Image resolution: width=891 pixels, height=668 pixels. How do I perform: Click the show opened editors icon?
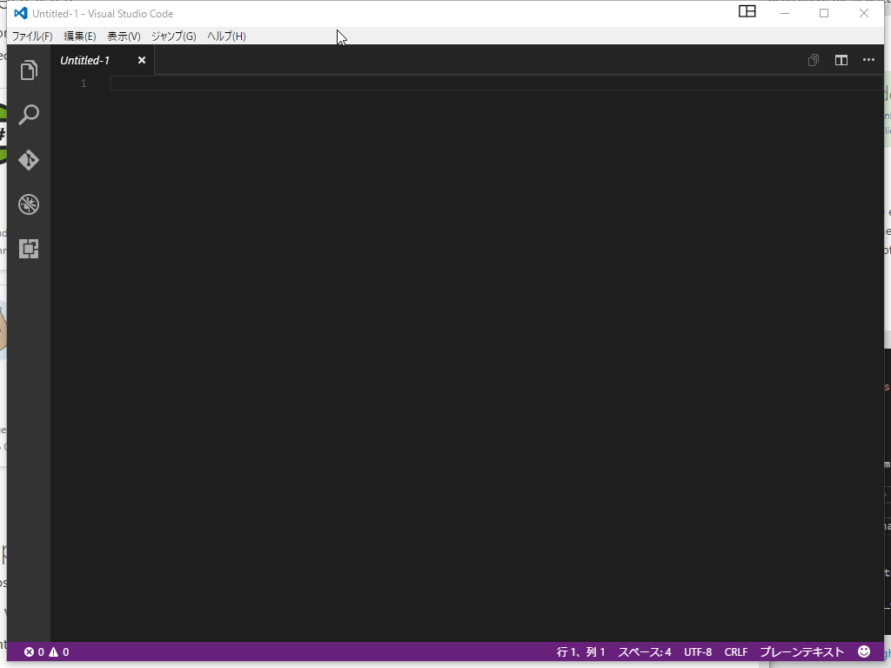coord(814,60)
